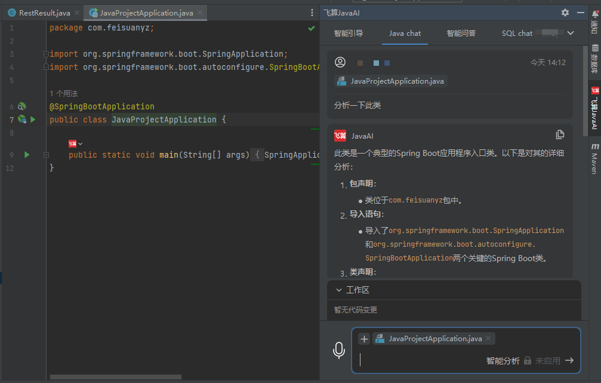Screen dimensions: 601x383
Task: Run the class via line 7 arrow
Action: pyautogui.click(x=33, y=120)
